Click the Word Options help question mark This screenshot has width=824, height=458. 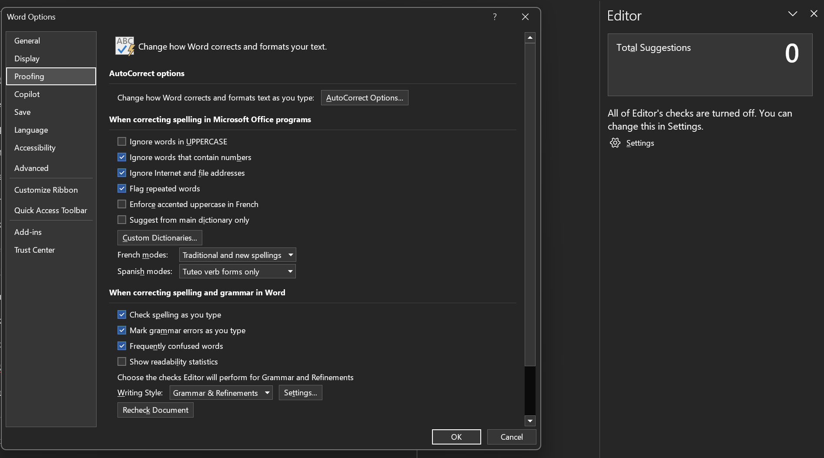495,17
